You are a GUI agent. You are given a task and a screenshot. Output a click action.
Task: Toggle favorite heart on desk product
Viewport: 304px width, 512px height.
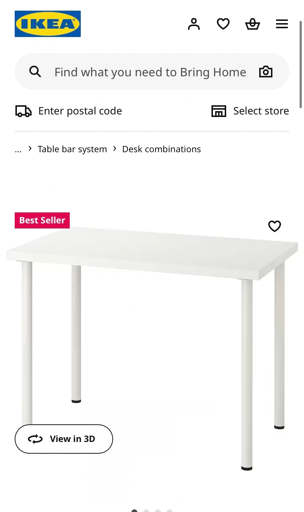275,226
